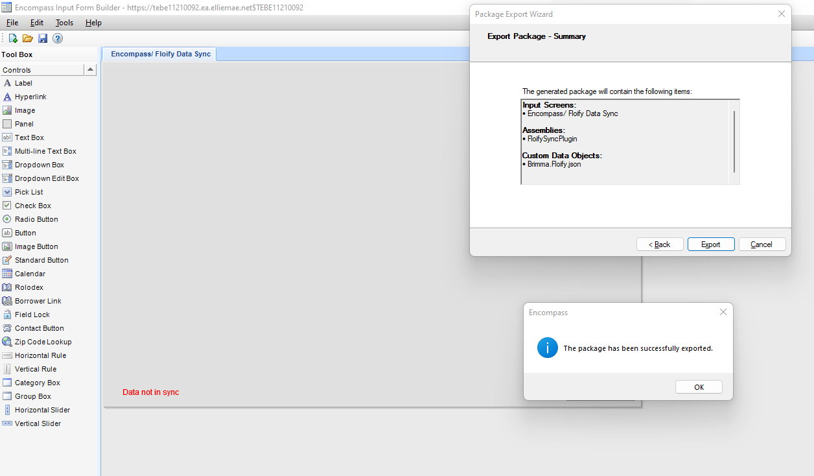Go Back in the Package Export Wizard
This screenshot has height=476, width=814.
(x=660, y=244)
